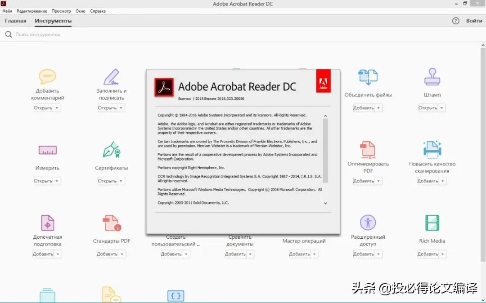Click the version text 2015.023.20056
Image resolution: width=486 pixels, height=303 pixels.
click(x=230, y=99)
